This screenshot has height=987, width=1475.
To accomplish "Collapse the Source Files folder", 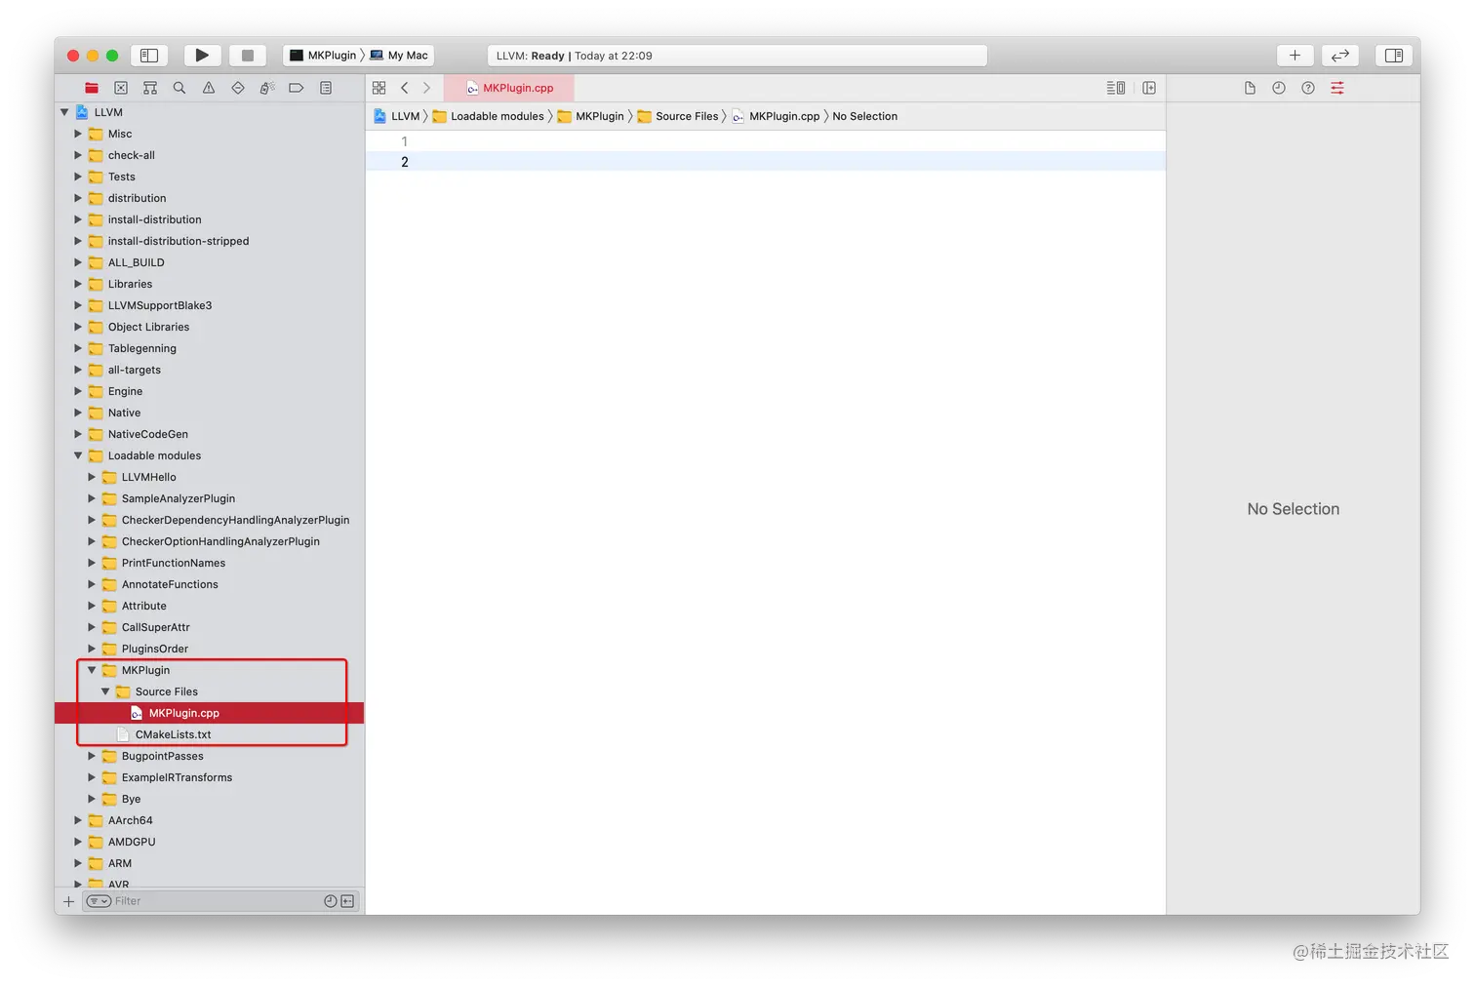I will [x=105, y=691].
